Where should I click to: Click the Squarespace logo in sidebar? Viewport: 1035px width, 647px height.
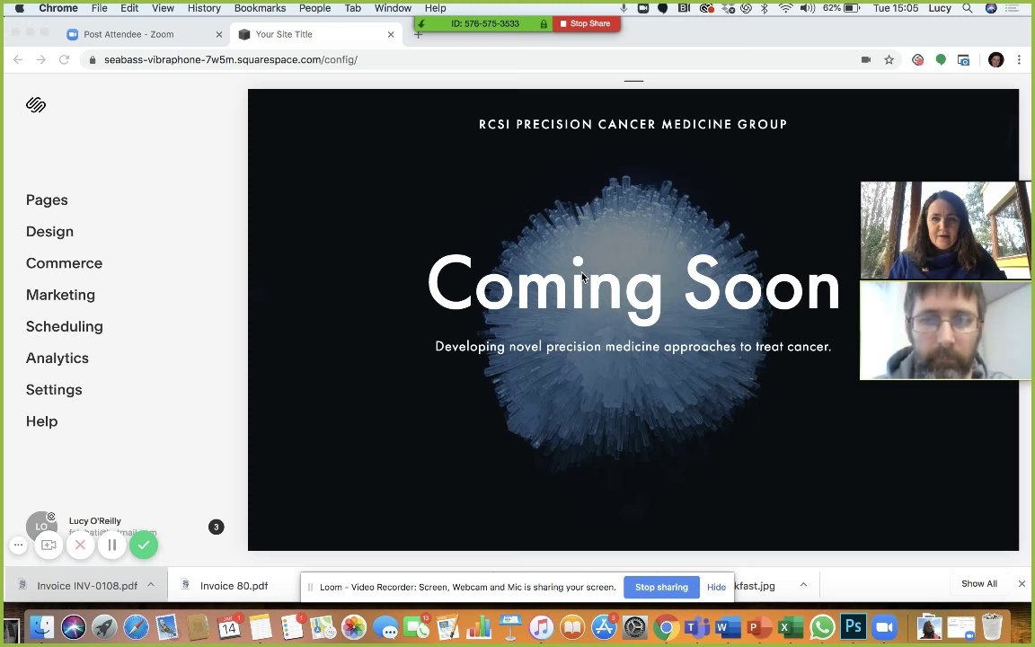pyautogui.click(x=36, y=104)
